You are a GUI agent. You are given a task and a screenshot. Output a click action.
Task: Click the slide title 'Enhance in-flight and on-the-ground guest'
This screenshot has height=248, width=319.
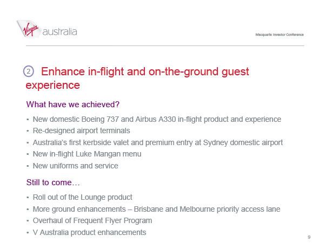pos(145,71)
